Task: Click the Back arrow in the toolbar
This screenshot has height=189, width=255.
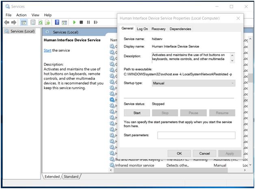Action: (x=6, y=23)
